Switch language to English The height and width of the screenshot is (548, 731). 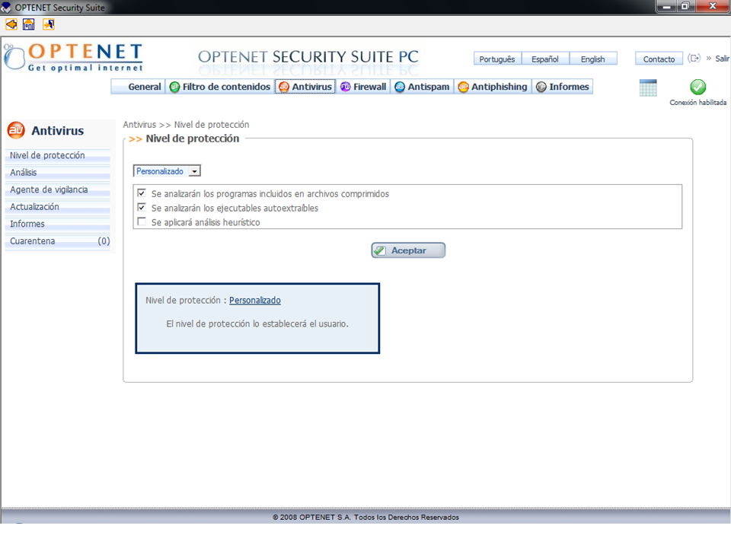tap(592, 59)
